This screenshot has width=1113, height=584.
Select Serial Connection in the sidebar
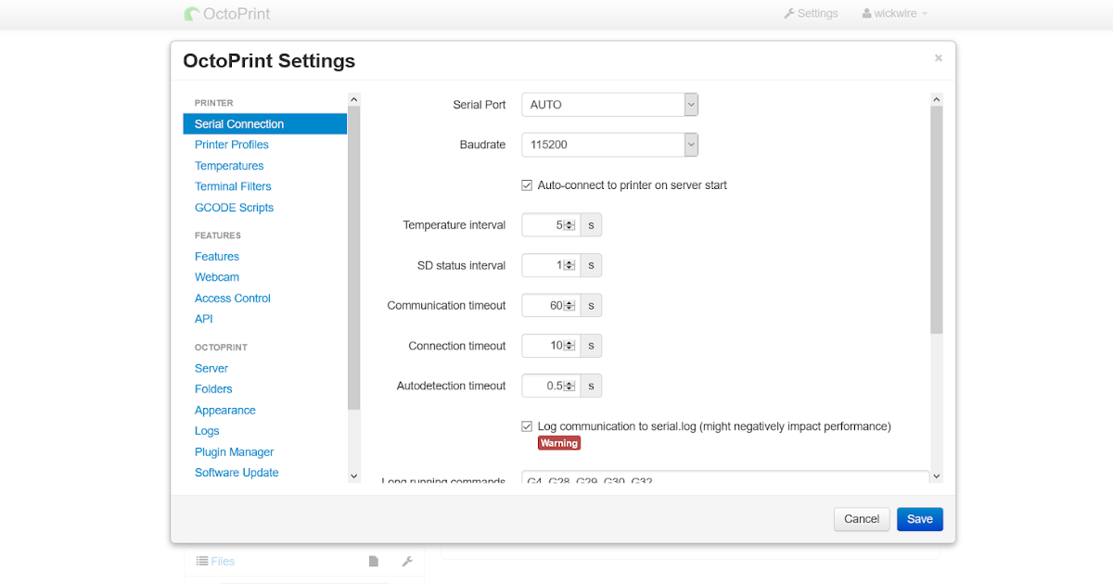265,124
